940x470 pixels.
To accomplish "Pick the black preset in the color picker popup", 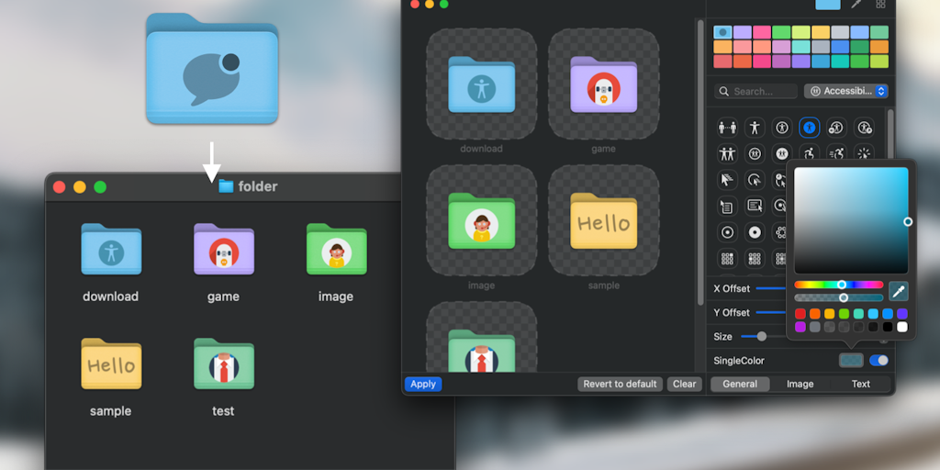I will click(888, 327).
